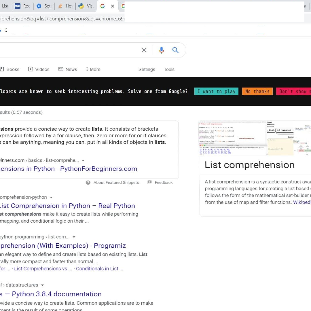
Task: Click the List comprehension panel title
Action: (249, 165)
